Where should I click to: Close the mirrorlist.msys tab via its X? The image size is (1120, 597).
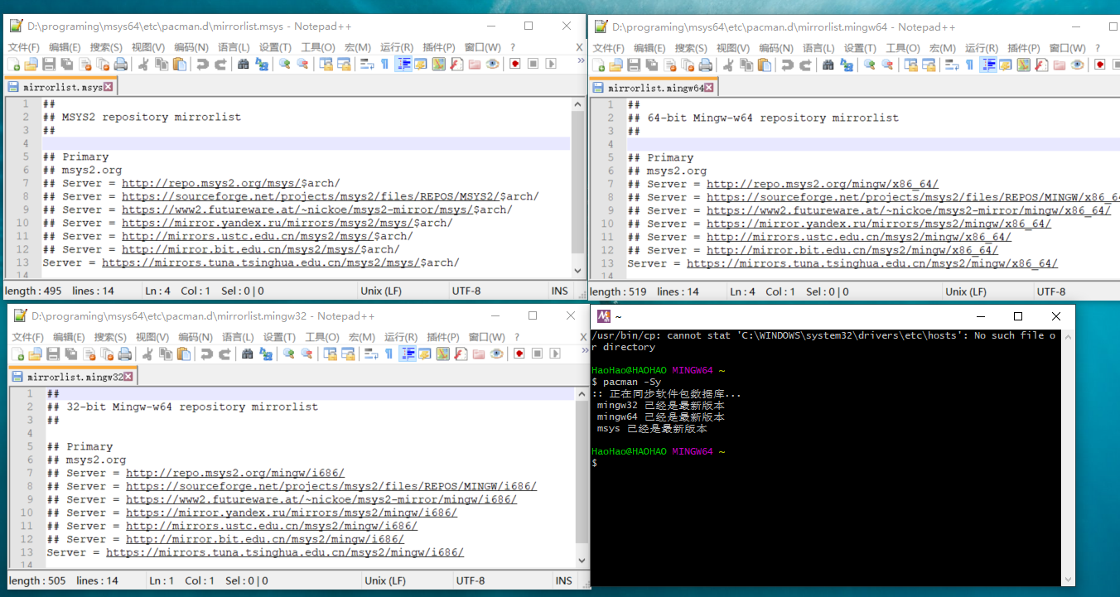[x=106, y=86]
